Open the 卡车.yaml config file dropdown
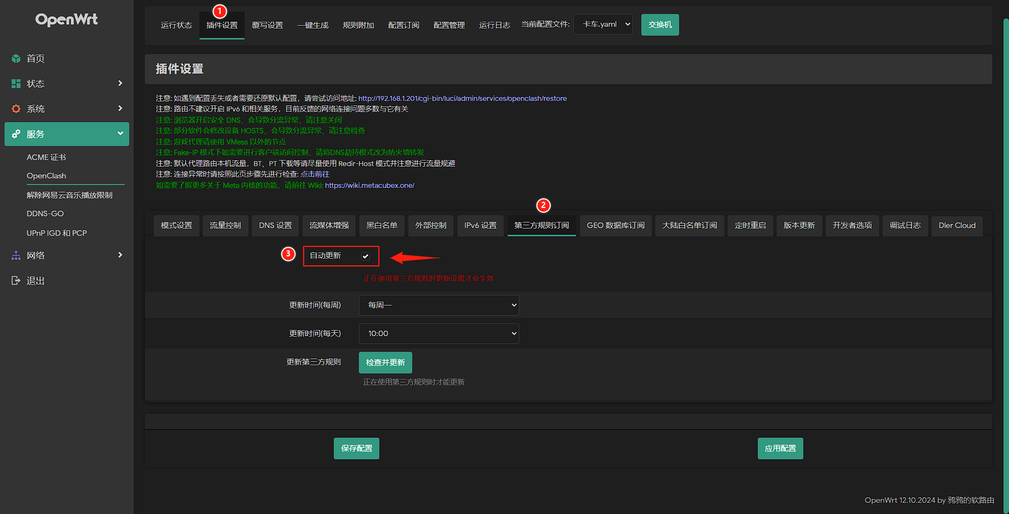 (603, 25)
